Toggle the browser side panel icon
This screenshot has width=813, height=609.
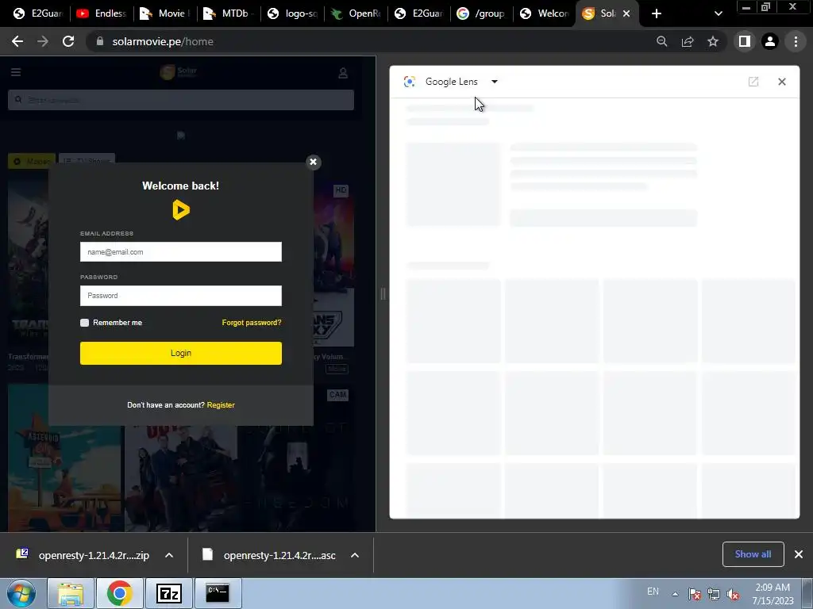[x=745, y=41]
